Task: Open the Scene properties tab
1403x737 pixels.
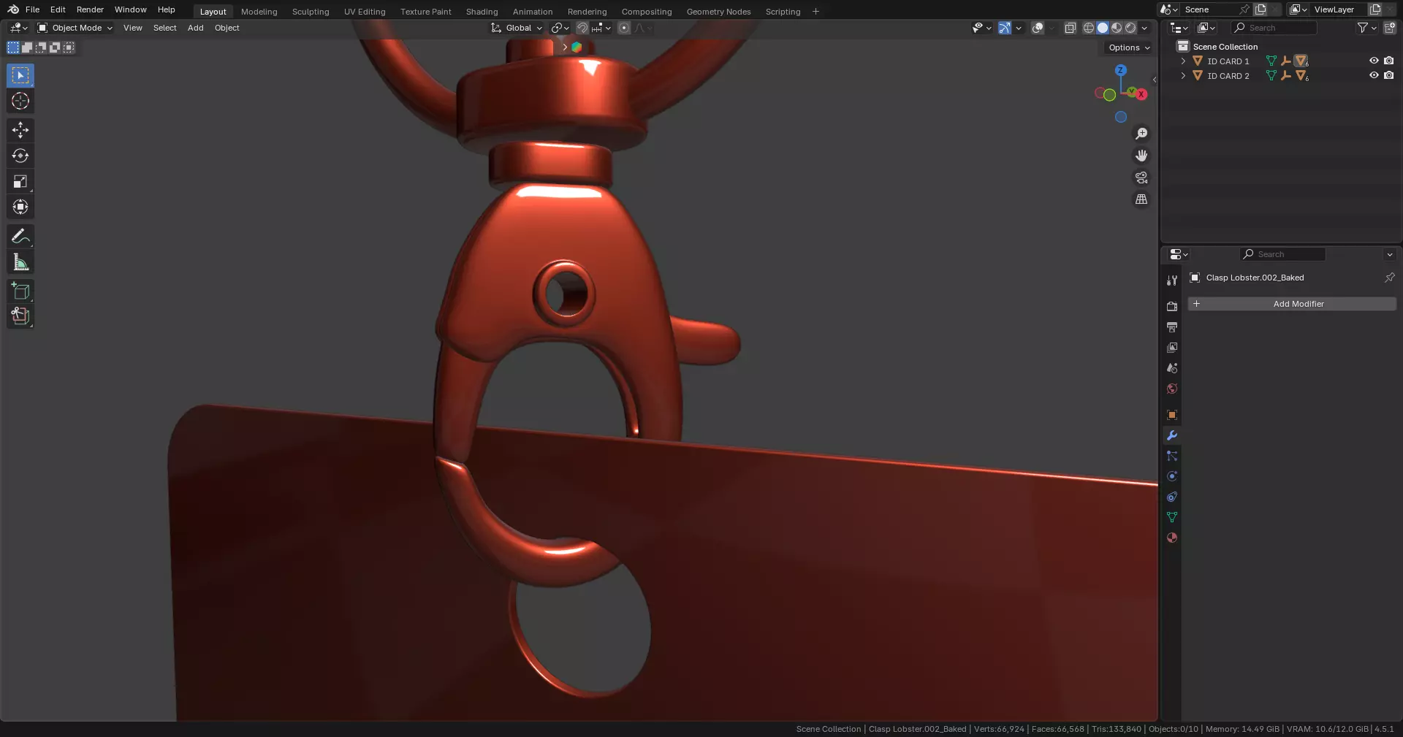Action: click(x=1172, y=368)
